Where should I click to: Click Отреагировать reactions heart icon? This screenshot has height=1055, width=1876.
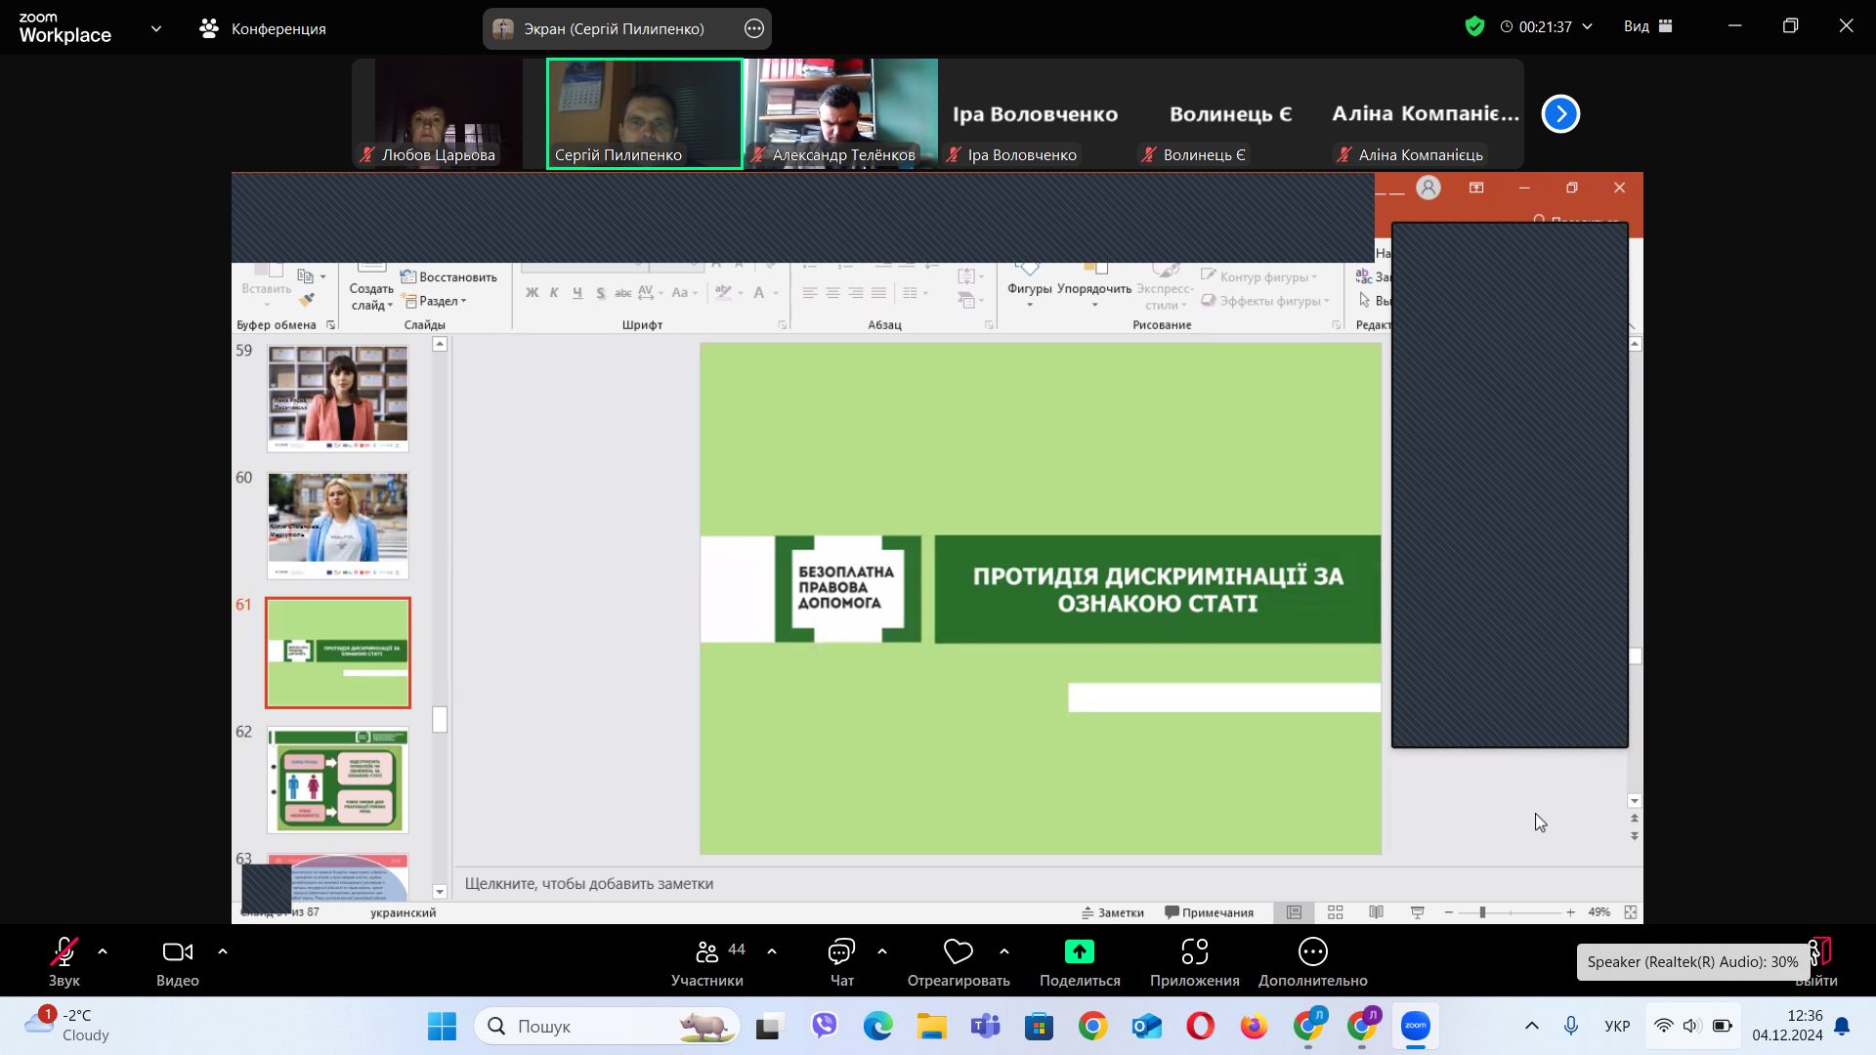[x=958, y=952]
